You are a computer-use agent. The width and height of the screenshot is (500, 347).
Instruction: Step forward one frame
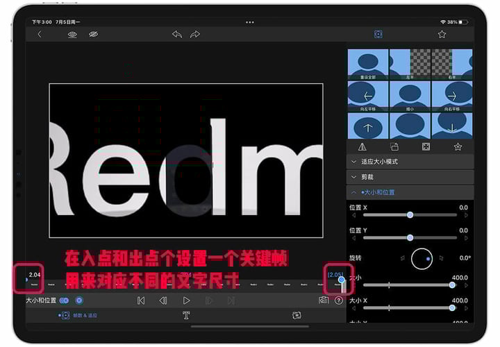[x=208, y=301]
